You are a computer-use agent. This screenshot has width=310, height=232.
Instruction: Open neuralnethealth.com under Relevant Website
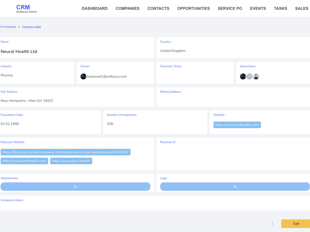24,161
